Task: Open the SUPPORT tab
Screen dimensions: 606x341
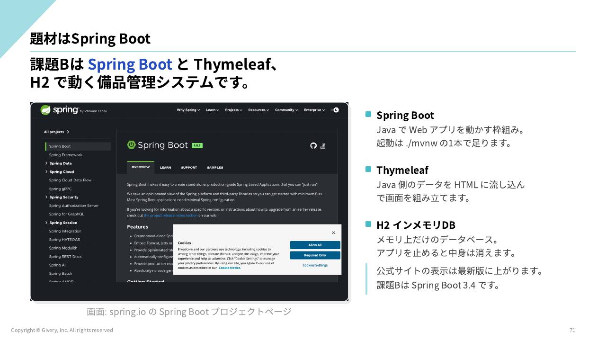Action: (x=189, y=167)
